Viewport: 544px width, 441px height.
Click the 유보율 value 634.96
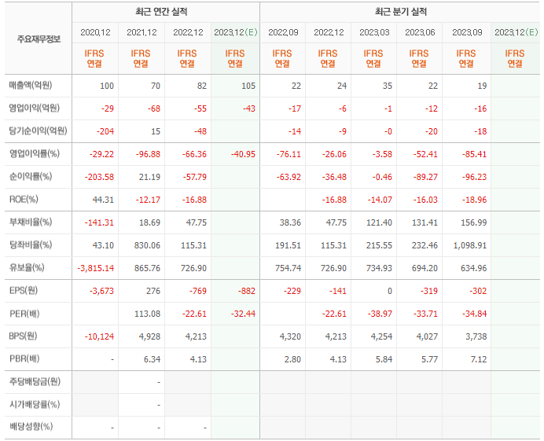(x=473, y=268)
